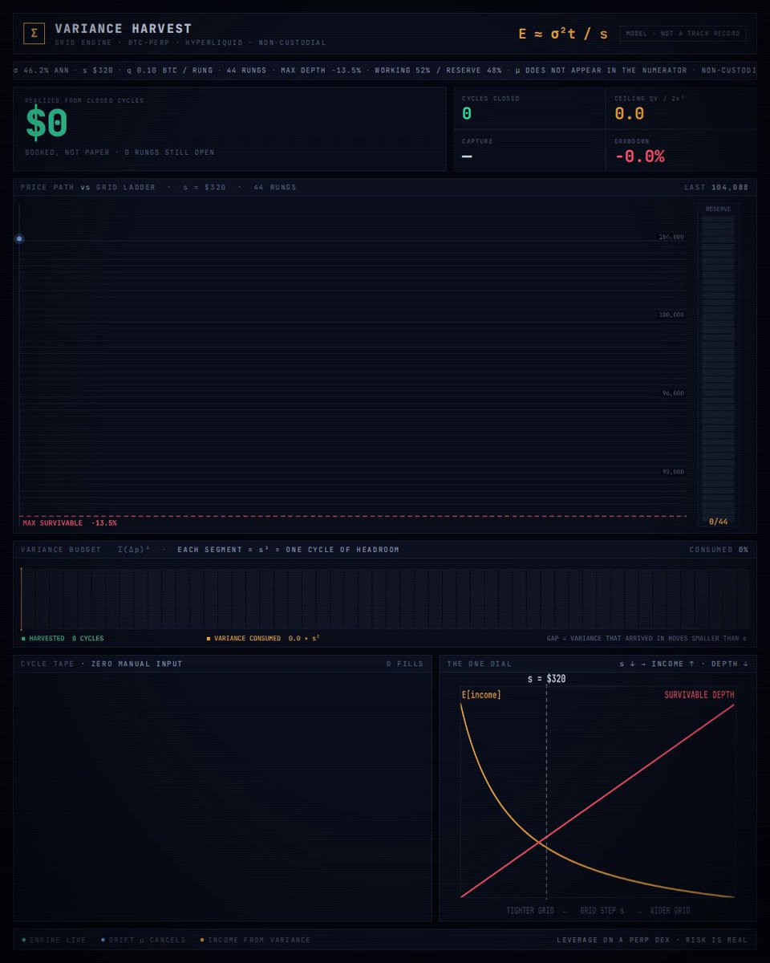Click the s ↓ → Income ↑ · Depth ↓ hint

coord(684,664)
